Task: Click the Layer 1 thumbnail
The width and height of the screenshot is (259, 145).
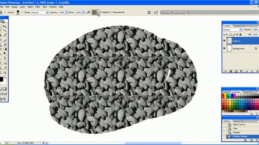Action: tap(229, 41)
